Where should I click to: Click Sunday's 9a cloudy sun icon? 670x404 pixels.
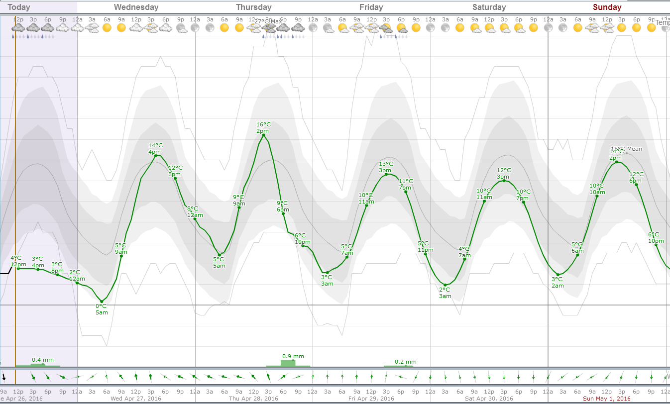coord(592,28)
